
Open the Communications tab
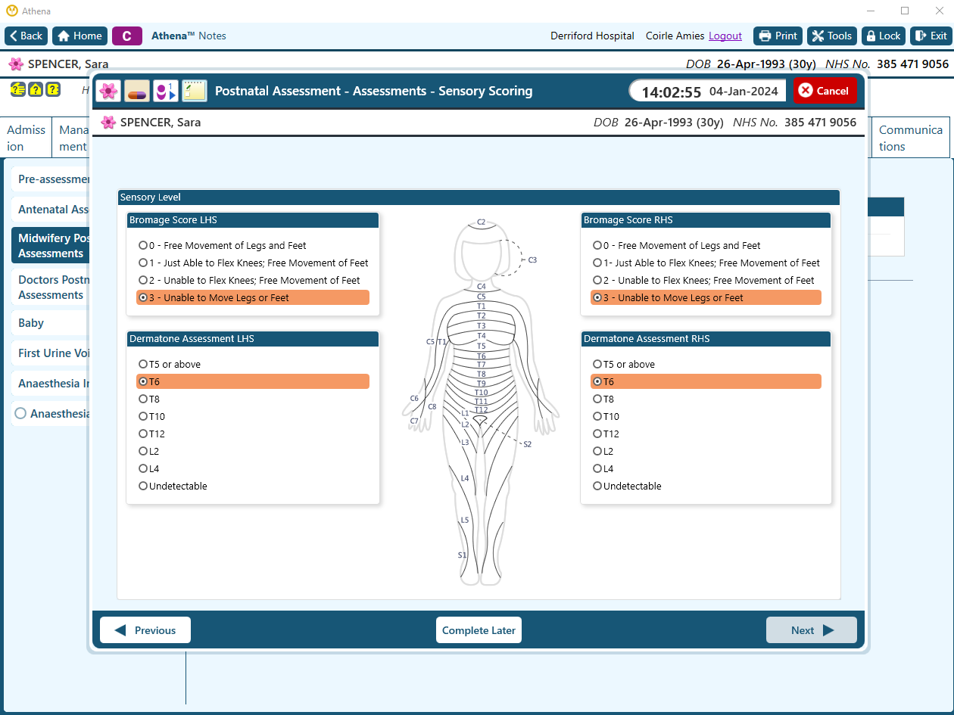coord(911,138)
